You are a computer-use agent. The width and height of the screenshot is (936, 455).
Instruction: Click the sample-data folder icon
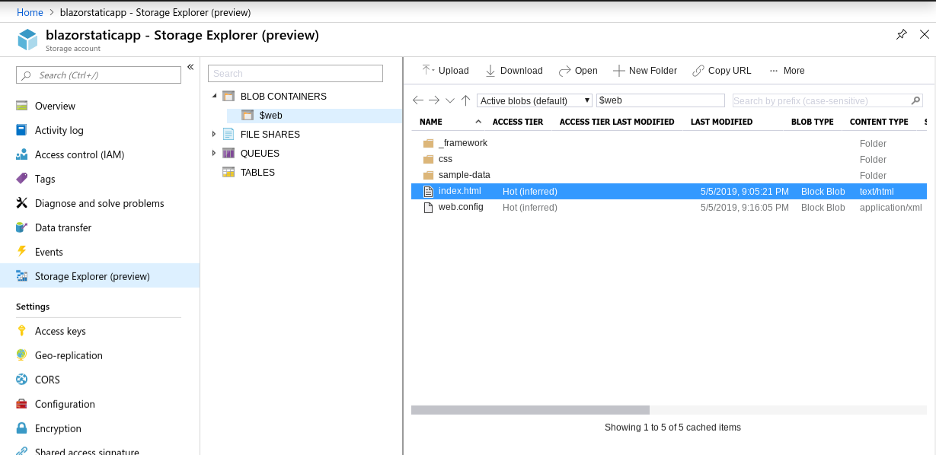(428, 175)
